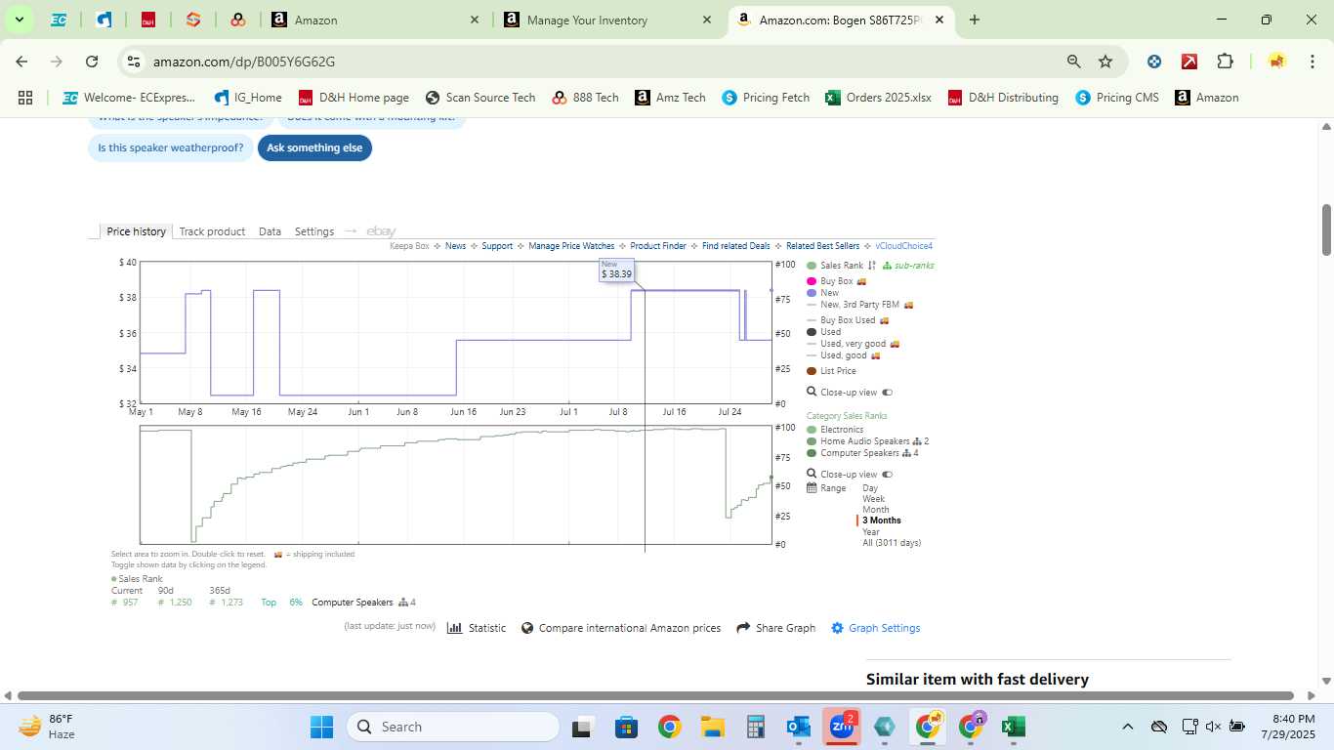
Task: Open Graph Settings with gear icon
Action: (876, 628)
